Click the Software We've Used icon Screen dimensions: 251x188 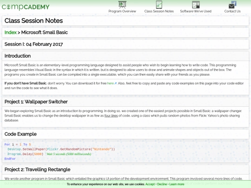click(x=196, y=5)
